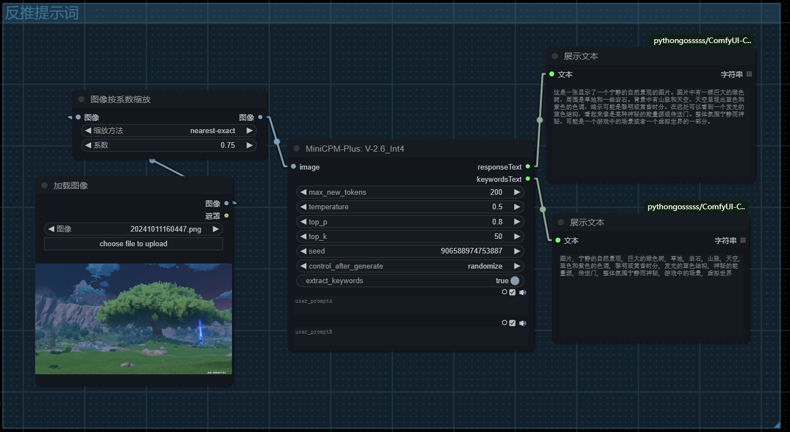Click the keywordsText output port

pyautogui.click(x=528, y=179)
